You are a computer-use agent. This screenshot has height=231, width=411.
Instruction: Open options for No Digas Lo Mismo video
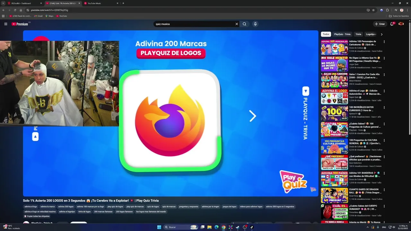[x=384, y=58]
